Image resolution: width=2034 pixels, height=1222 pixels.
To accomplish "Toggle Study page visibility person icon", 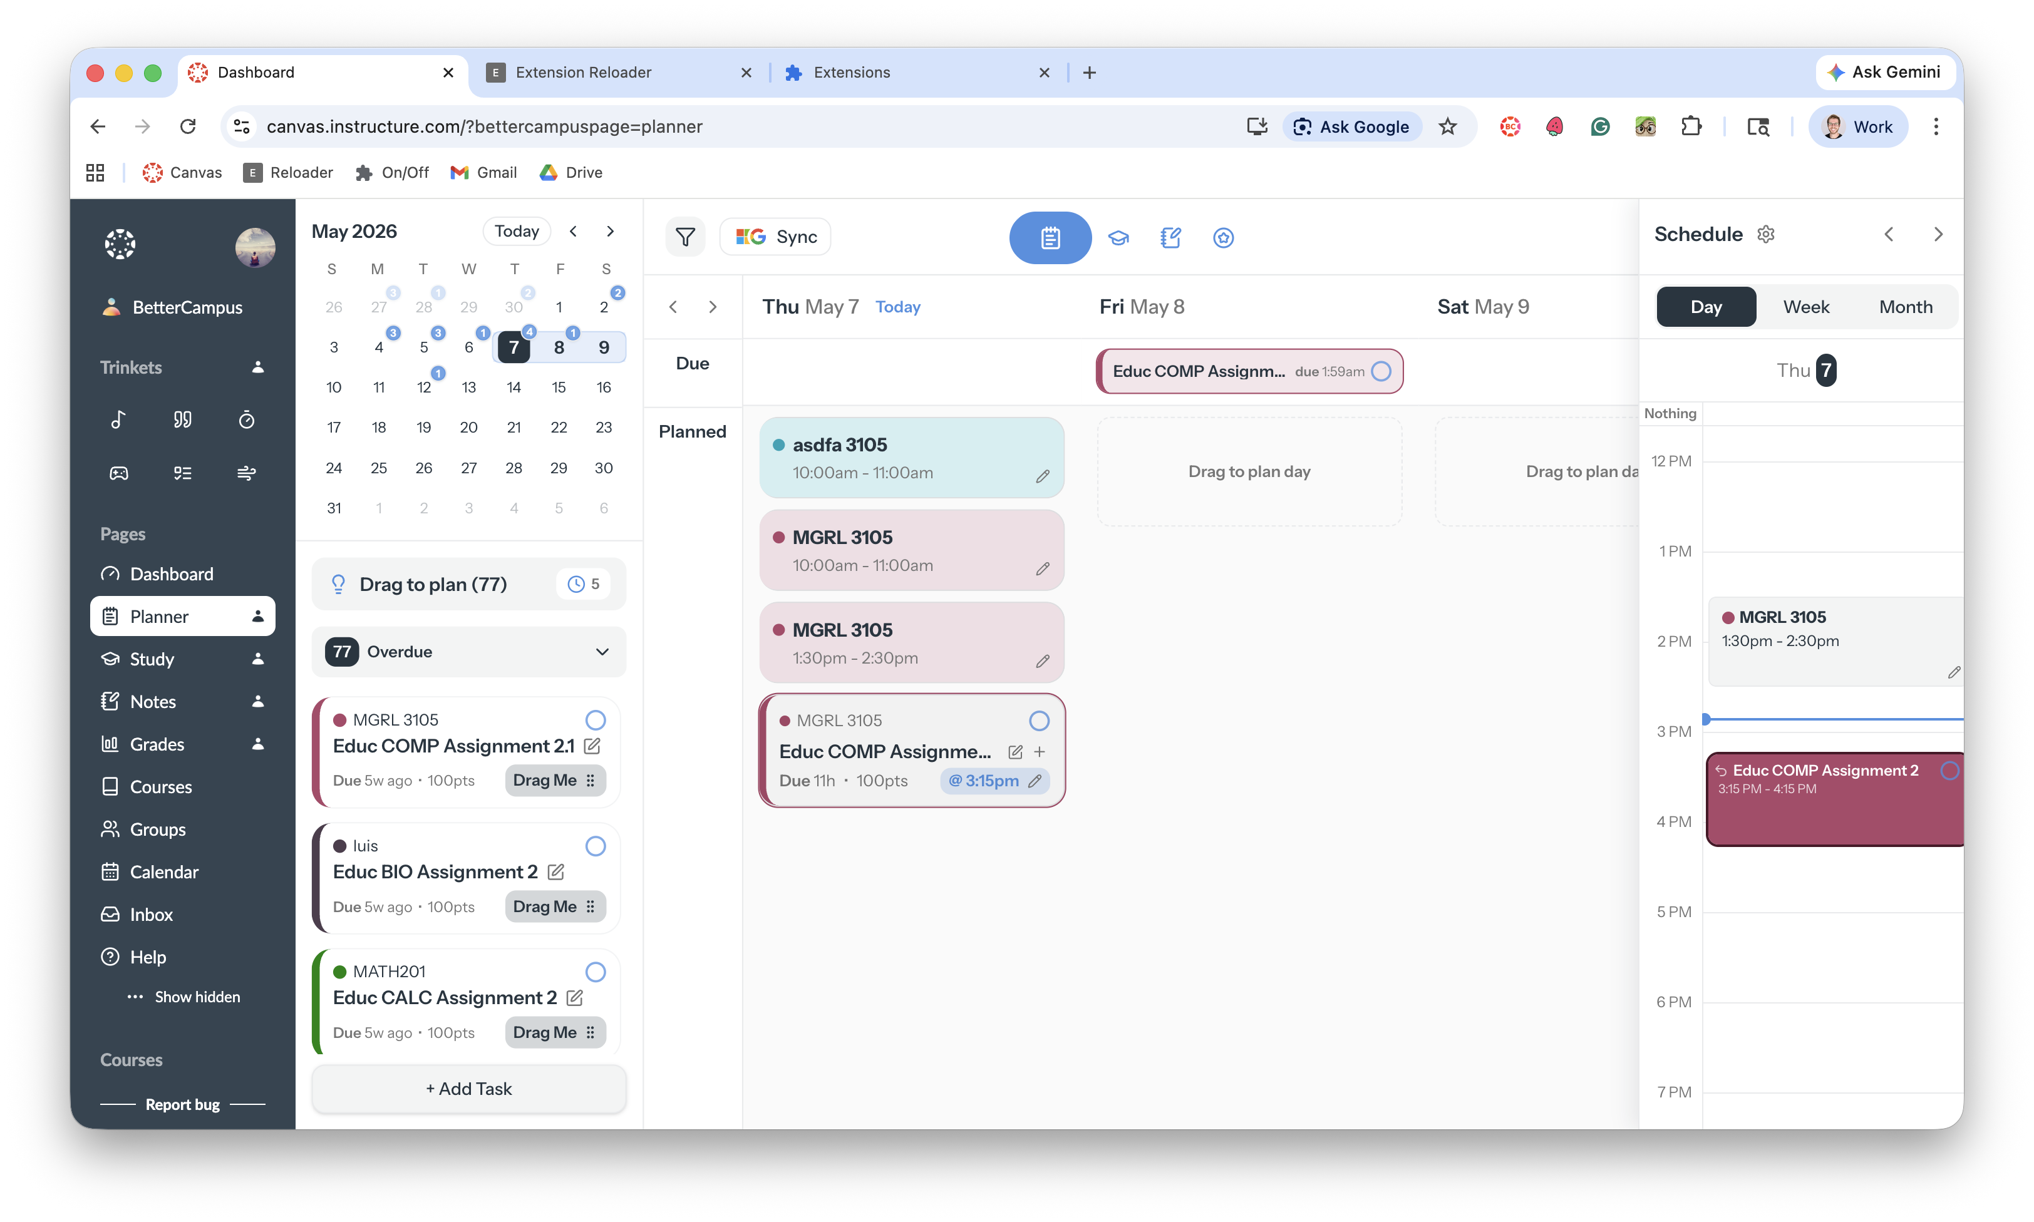I will 258,659.
